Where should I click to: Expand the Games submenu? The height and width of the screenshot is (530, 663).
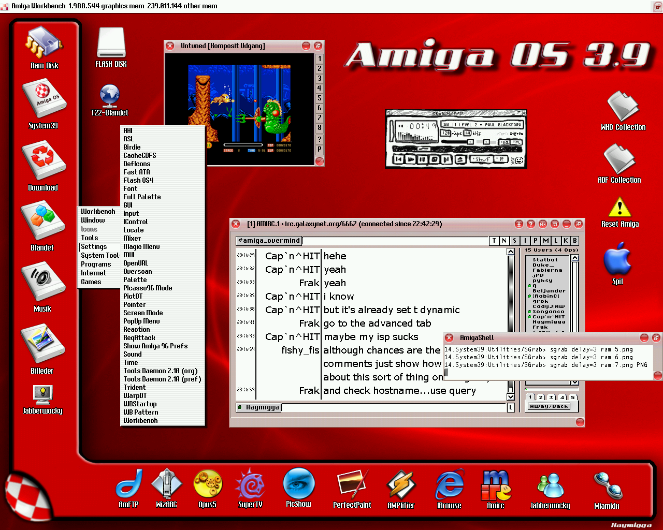click(91, 282)
